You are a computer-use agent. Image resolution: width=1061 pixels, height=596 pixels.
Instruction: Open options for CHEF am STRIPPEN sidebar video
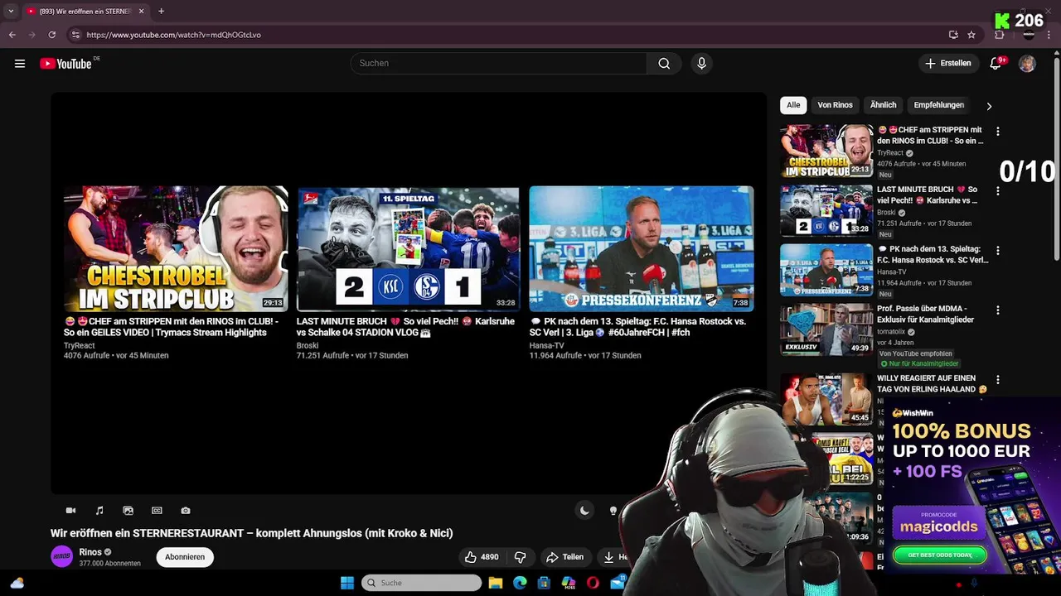pyautogui.click(x=998, y=132)
